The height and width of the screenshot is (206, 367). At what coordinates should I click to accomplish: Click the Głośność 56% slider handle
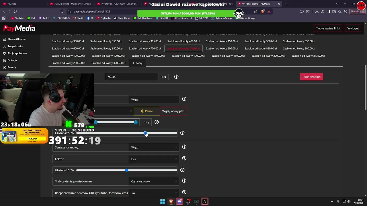(x=145, y=133)
